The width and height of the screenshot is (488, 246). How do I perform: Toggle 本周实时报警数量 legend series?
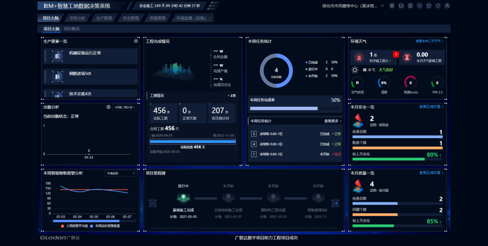(105, 226)
